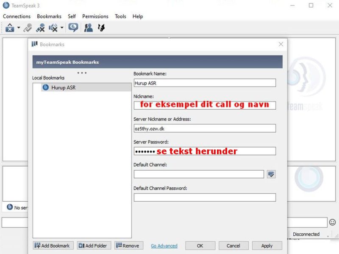The image size is (339, 254).
Task: Click into the Bookmark Name field
Action: 205,83
